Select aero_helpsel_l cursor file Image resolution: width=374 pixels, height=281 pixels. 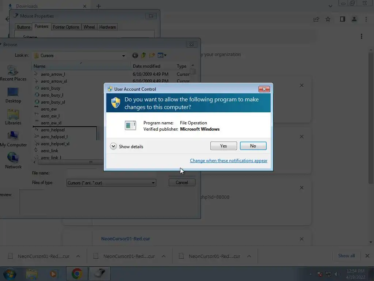54,137
